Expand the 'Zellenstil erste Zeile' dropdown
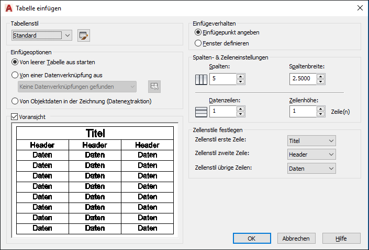 click(311, 141)
